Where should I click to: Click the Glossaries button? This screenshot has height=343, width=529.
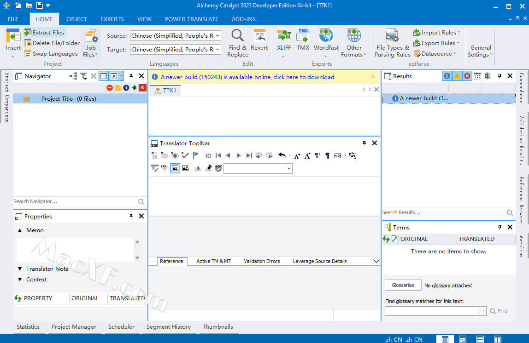coord(403,285)
